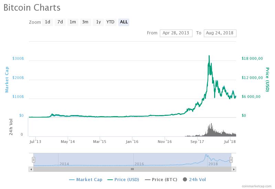Click the Jul '18 axis label
This screenshot has height=189, width=275.
pos(230,142)
